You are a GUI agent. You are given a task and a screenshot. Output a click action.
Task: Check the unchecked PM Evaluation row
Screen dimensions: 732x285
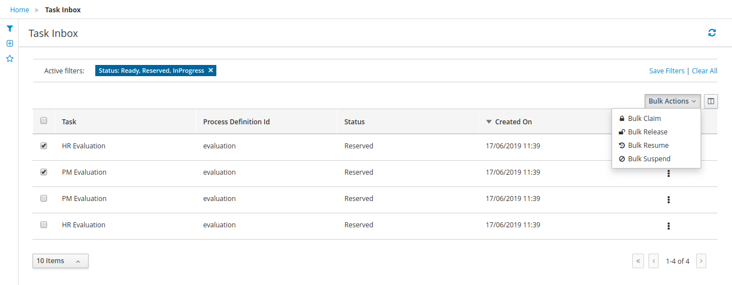coord(44,198)
